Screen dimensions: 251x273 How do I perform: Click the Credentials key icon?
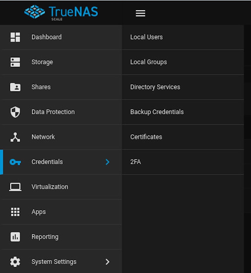point(15,162)
